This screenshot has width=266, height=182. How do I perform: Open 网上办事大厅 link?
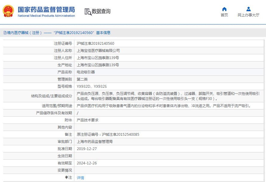point(248,15)
